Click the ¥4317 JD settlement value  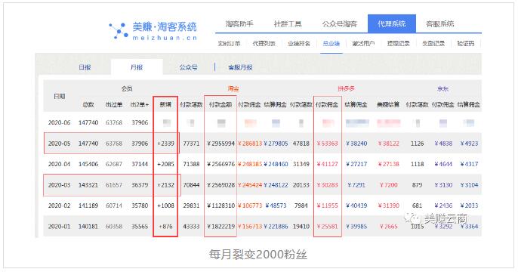[x=469, y=164]
